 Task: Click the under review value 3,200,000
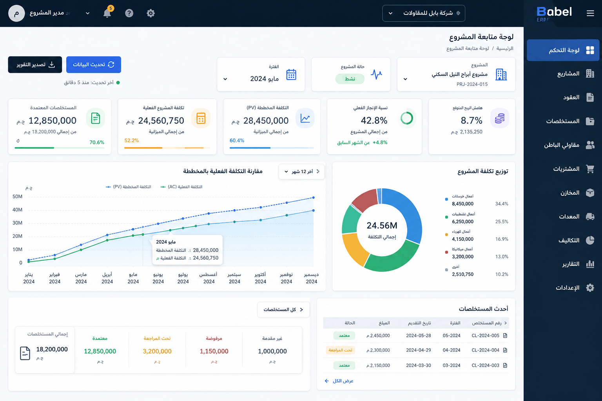click(x=157, y=351)
